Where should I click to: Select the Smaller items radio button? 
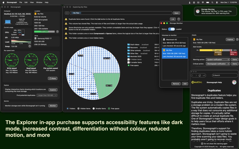pos(94,108)
